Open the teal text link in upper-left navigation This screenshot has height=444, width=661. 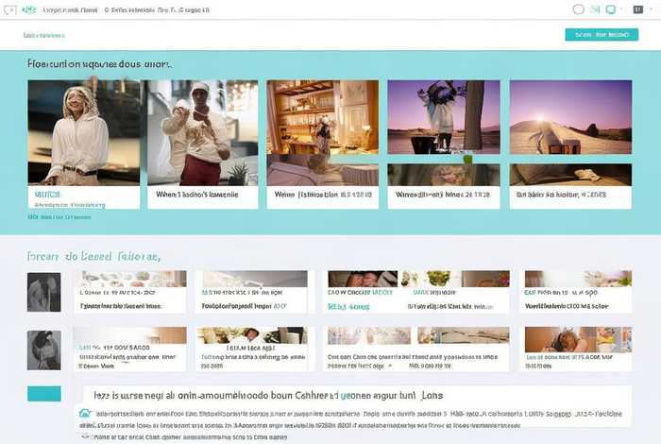tap(43, 35)
